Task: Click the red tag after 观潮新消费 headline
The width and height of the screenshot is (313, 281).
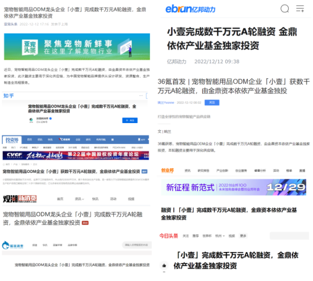Action: 85,223
